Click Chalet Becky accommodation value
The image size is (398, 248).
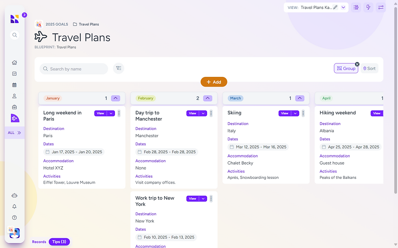coord(240,163)
